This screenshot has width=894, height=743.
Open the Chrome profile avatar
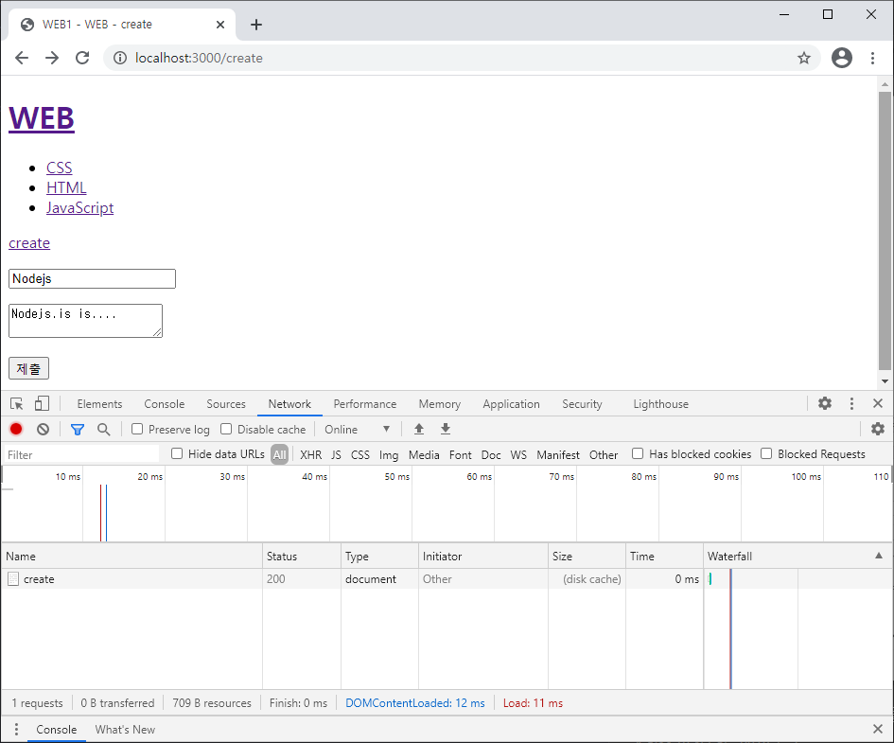(x=842, y=58)
